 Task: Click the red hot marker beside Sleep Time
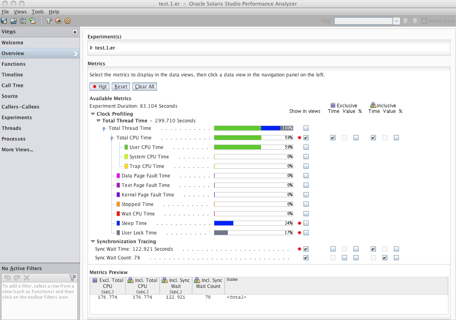point(299,223)
